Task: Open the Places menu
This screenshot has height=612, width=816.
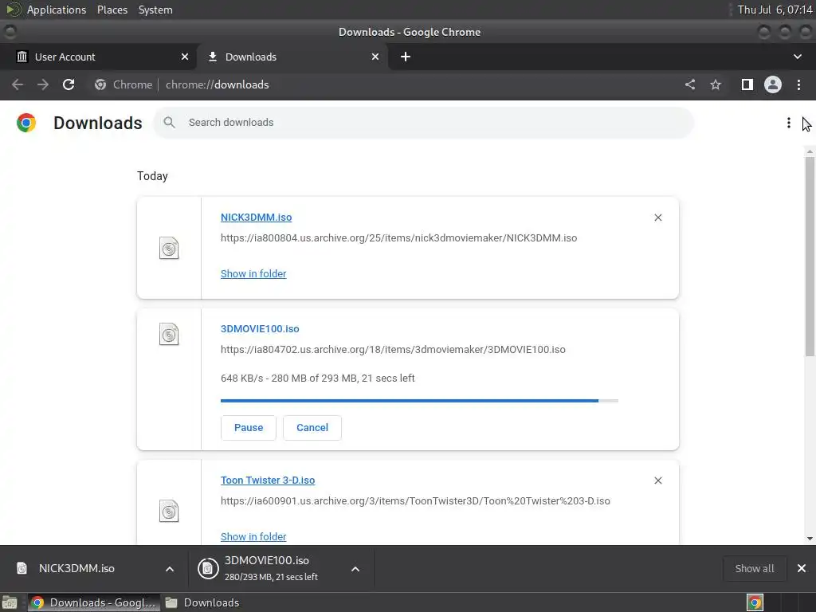Action: pos(112,10)
